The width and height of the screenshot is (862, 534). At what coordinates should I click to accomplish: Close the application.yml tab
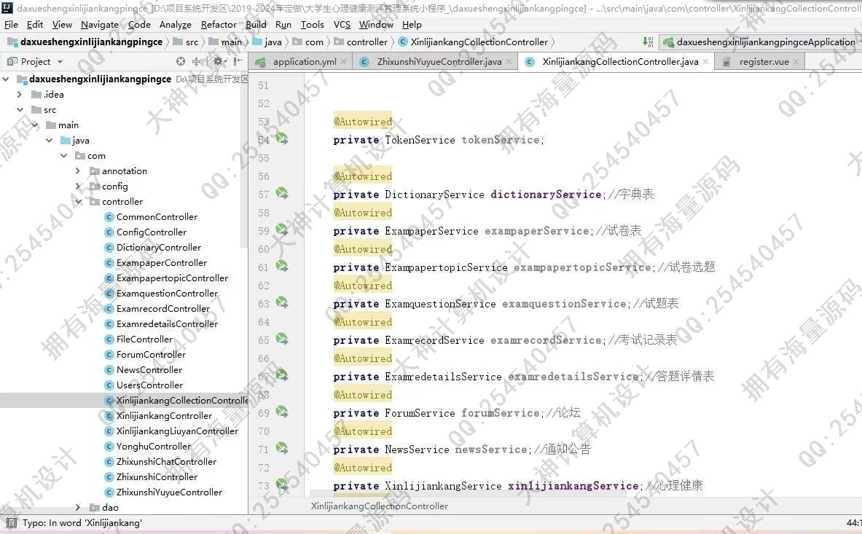[344, 61]
